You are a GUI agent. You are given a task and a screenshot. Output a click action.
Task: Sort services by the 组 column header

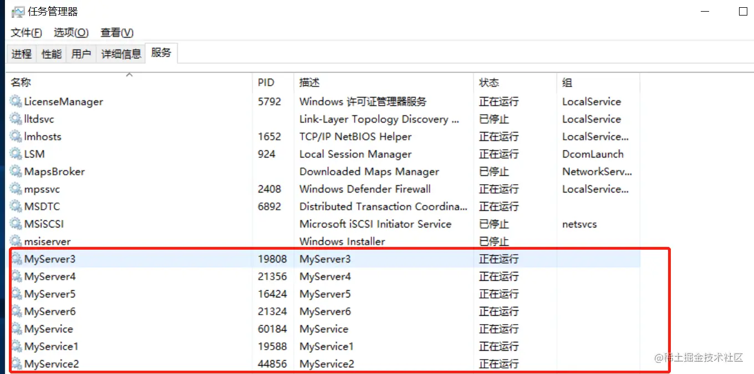pos(599,82)
